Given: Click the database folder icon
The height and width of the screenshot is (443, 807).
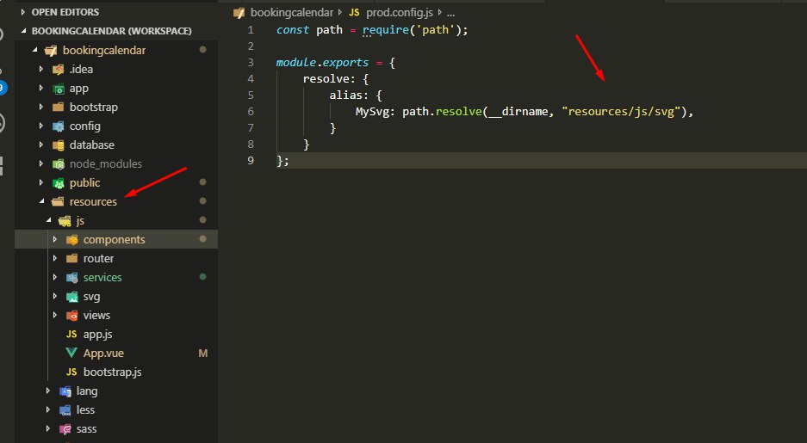Looking at the screenshot, I should (x=59, y=145).
